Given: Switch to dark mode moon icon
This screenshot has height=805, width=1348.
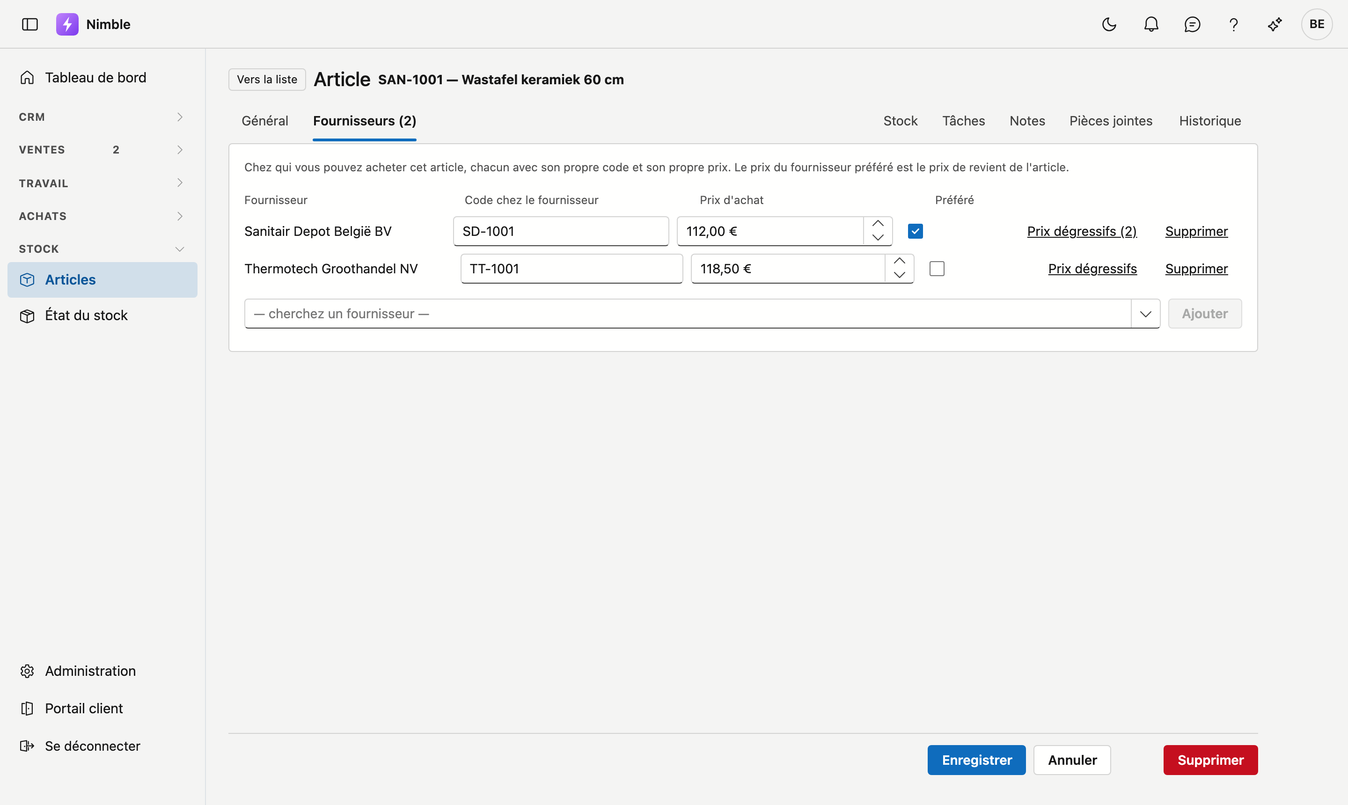Looking at the screenshot, I should tap(1109, 24).
